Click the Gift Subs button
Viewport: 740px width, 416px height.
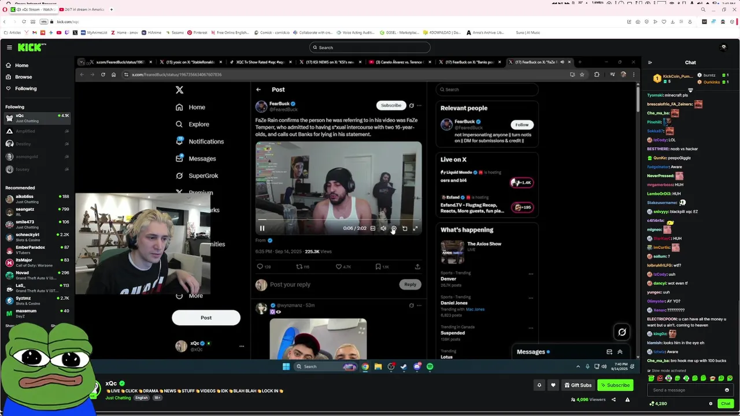point(578,385)
